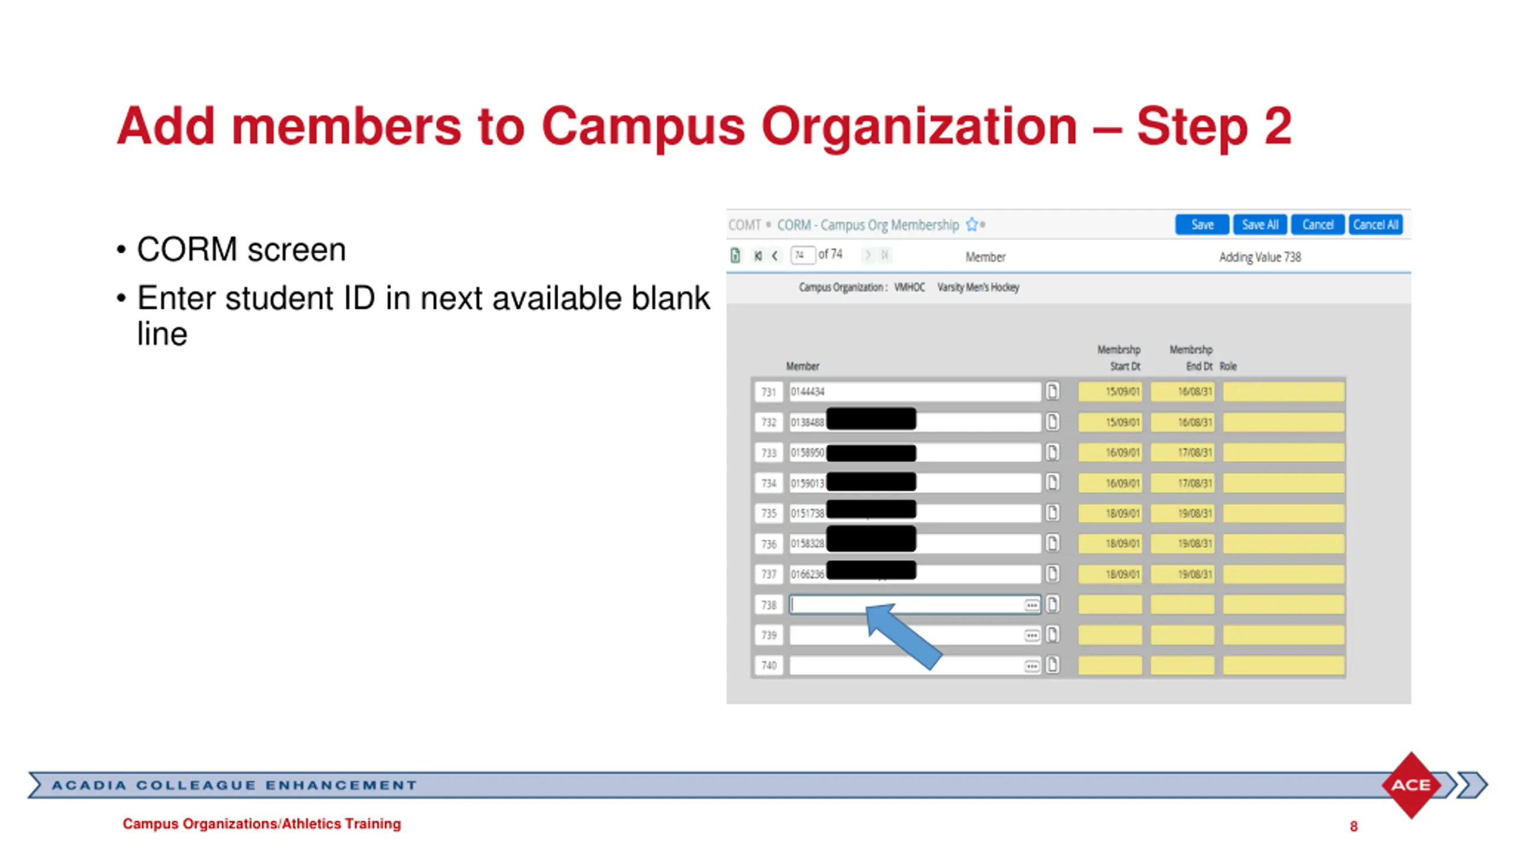
Task: Click the red ACE diamond logo
Action: [x=1411, y=785]
